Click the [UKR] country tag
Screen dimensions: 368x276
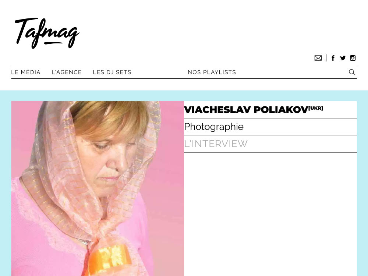point(316,108)
